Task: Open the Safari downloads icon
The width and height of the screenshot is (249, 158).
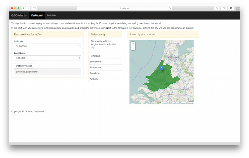Action: click(231, 8)
